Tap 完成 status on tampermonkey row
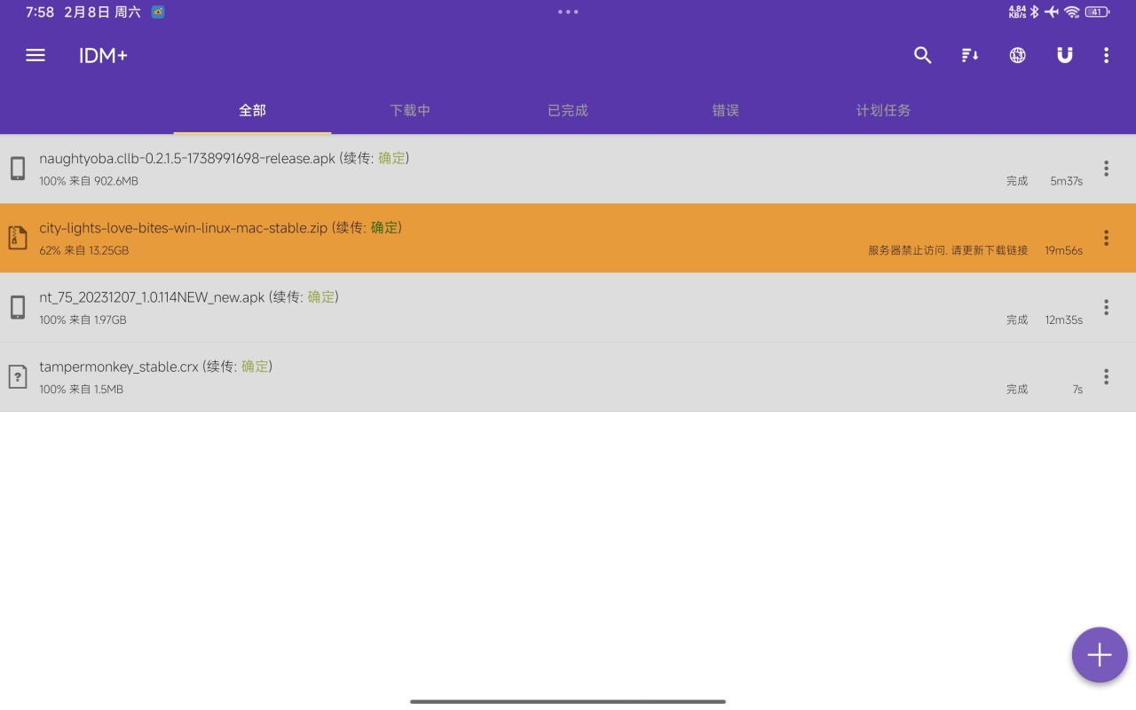1136x710 pixels. (x=1017, y=389)
